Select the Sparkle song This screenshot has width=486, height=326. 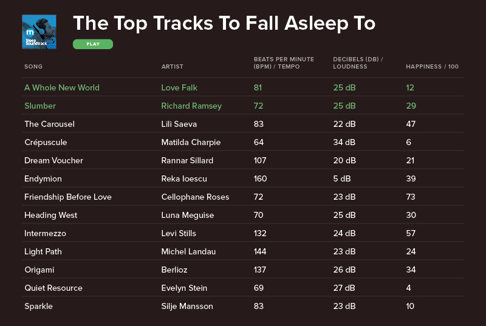[x=38, y=307]
